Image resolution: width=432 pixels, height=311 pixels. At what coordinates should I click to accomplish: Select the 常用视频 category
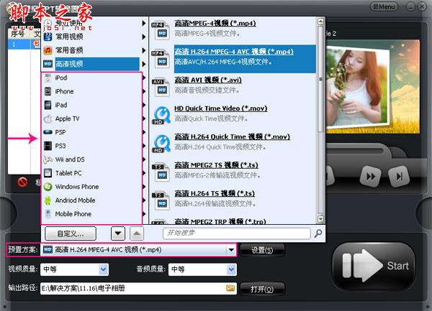point(91,37)
